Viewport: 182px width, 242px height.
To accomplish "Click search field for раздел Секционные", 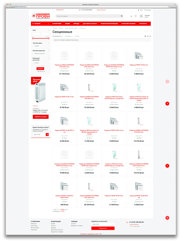I will click(101, 40).
